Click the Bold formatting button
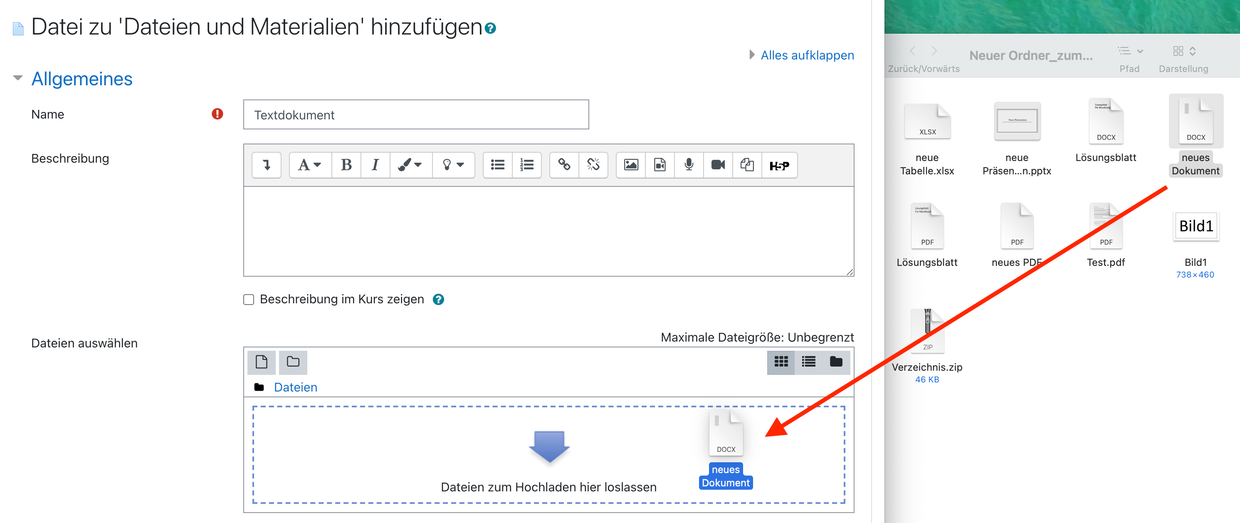The width and height of the screenshot is (1240, 523). coord(346,165)
